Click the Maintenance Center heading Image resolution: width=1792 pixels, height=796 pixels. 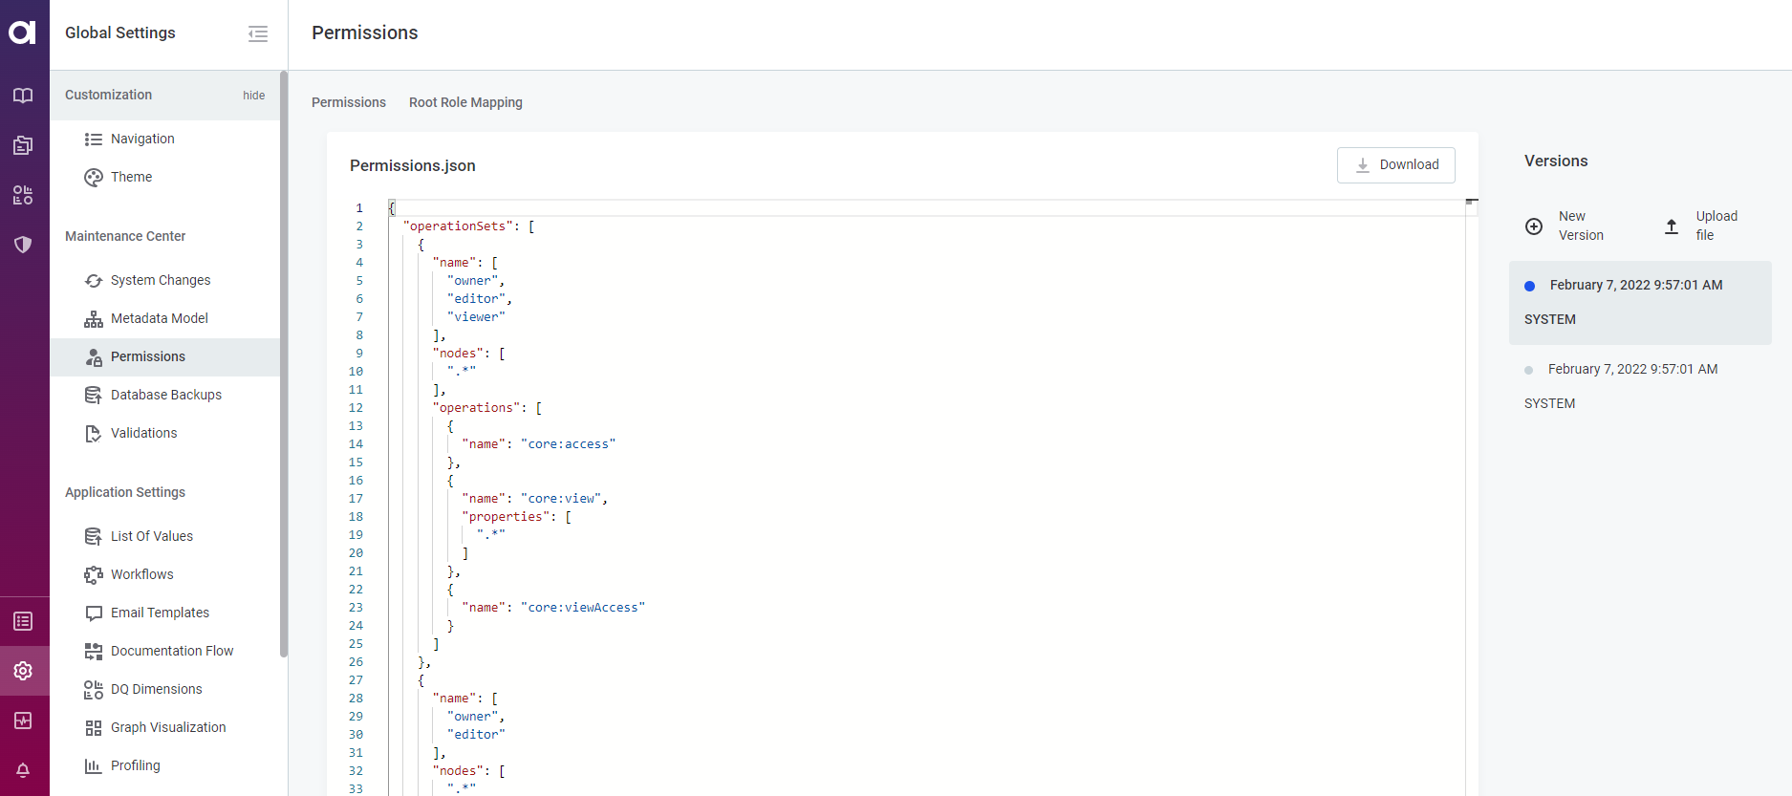pyautogui.click(x=125, y=237)
